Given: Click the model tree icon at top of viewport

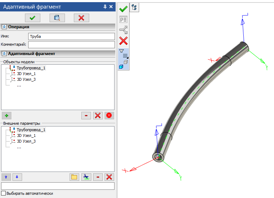Looking at the screenshot, I should (135, 8).
